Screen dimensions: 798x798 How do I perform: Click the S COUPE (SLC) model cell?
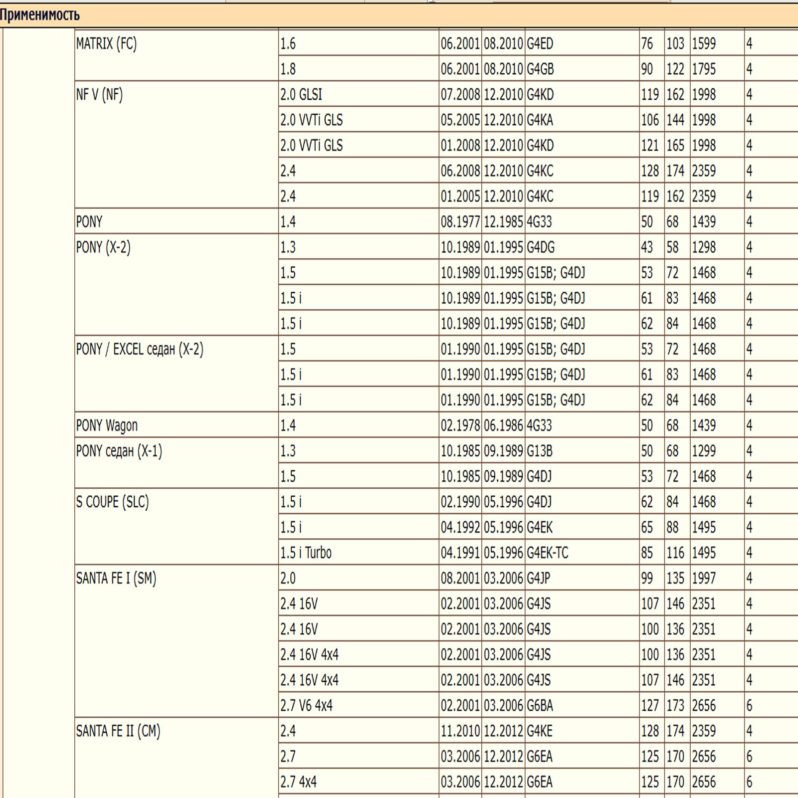(112, 502)
